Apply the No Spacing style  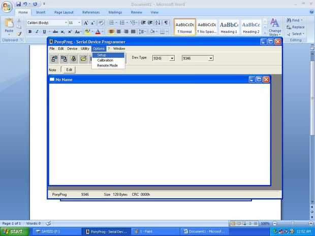[x=207, y=27]
